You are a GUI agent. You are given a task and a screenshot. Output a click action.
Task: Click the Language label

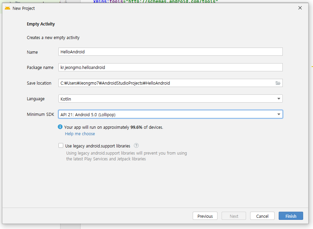(x=36, y=99)
